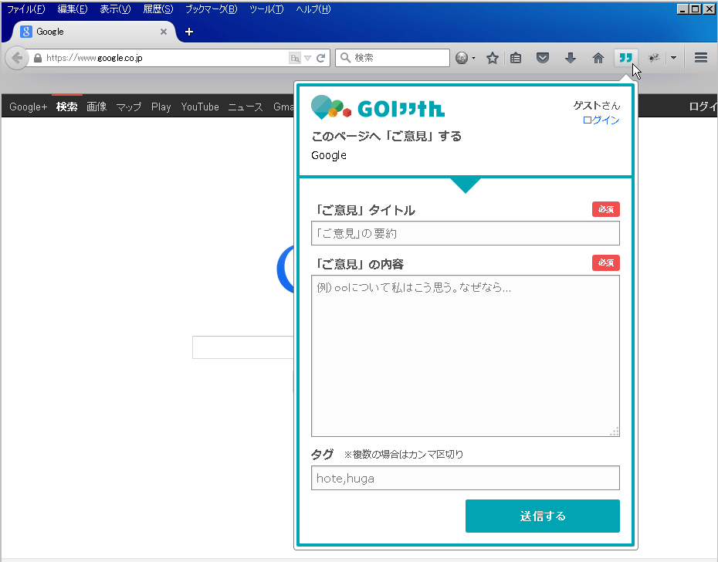The width and height of the screenshot is (718, 562).
Task: Click the ※複数の場合はカンマ区切り note
Action: 404,455
